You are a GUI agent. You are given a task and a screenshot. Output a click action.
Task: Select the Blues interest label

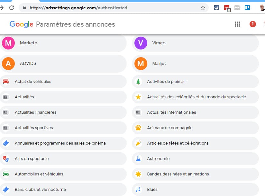coord(152,190)
